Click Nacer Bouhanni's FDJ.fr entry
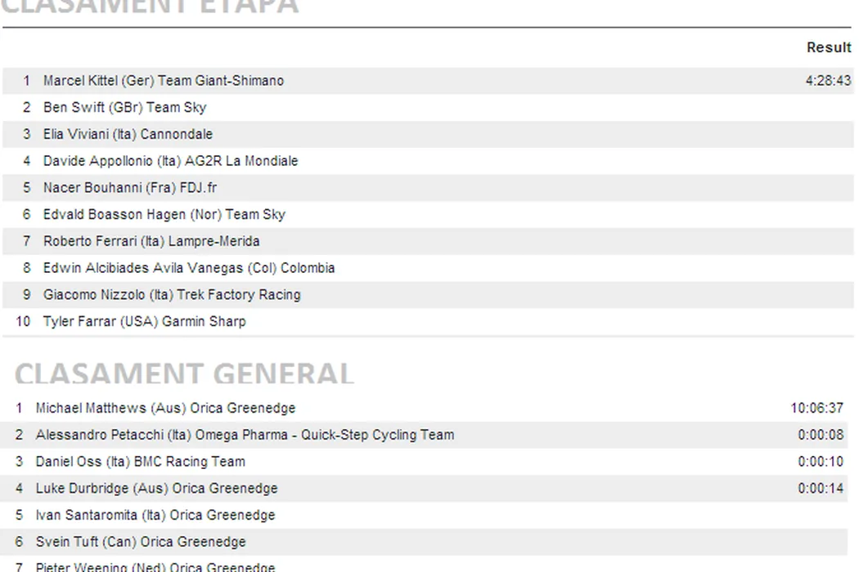 coord(130,188)
